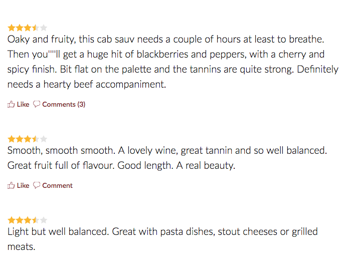Click the grey fifth star on the cab sauv review
The image size is (349, 261).
[x=44, y=28]
